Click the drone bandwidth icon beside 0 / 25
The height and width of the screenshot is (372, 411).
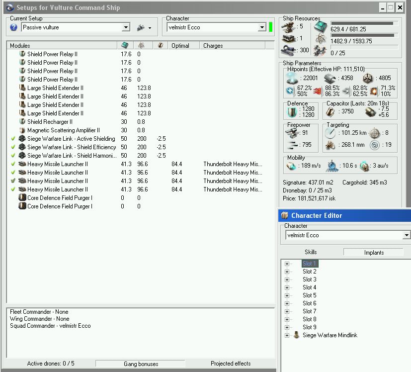coord(320,51)
